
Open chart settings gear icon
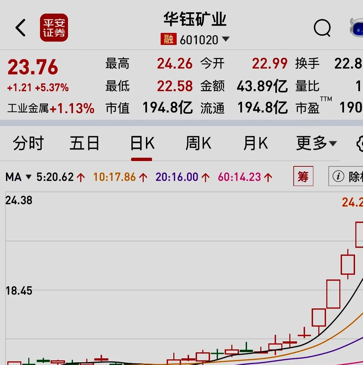(359, 144)
